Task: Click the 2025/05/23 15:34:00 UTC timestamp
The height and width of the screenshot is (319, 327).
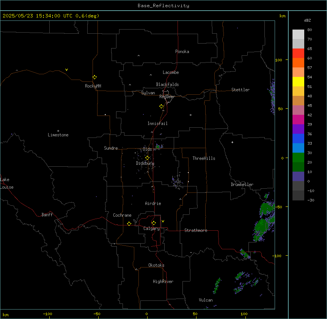Action: click(38, 16)
